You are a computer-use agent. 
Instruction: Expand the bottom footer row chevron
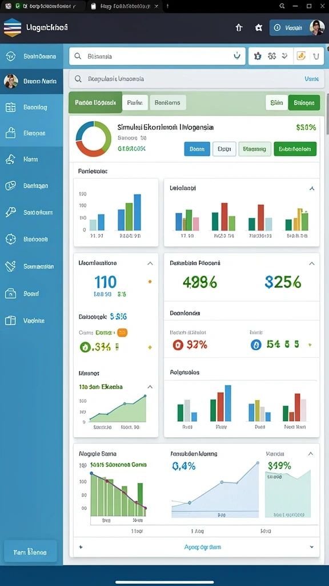312,547
